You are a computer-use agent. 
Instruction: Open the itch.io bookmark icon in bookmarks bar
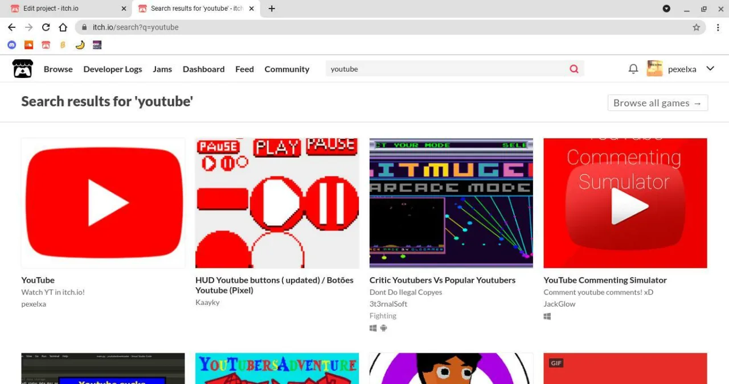pyautogui.click(x=46, y=45)
